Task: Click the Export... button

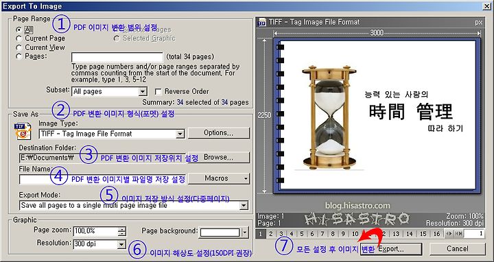Action: pos(391,249)
